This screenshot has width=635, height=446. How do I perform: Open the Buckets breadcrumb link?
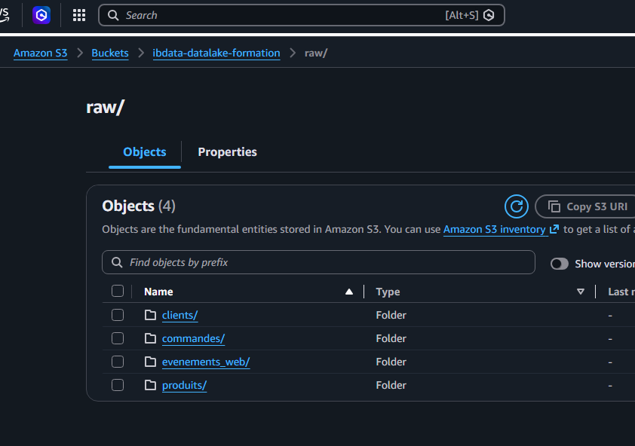tap(110, 53)
